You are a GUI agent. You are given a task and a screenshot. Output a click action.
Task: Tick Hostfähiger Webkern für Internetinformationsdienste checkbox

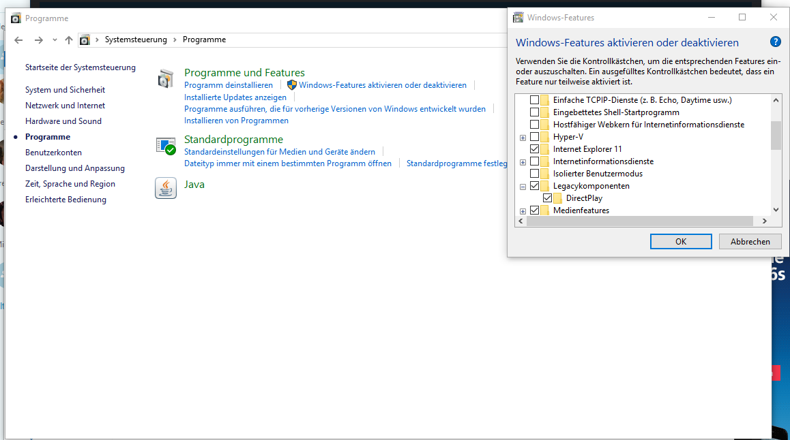tap(535, 124)
